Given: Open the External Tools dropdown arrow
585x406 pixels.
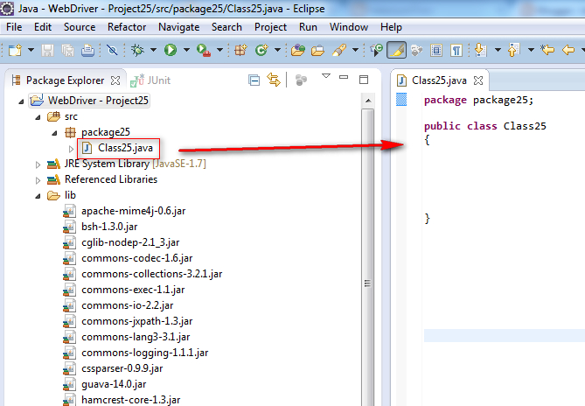Looking at the screenshot, I should click(219, 50).
